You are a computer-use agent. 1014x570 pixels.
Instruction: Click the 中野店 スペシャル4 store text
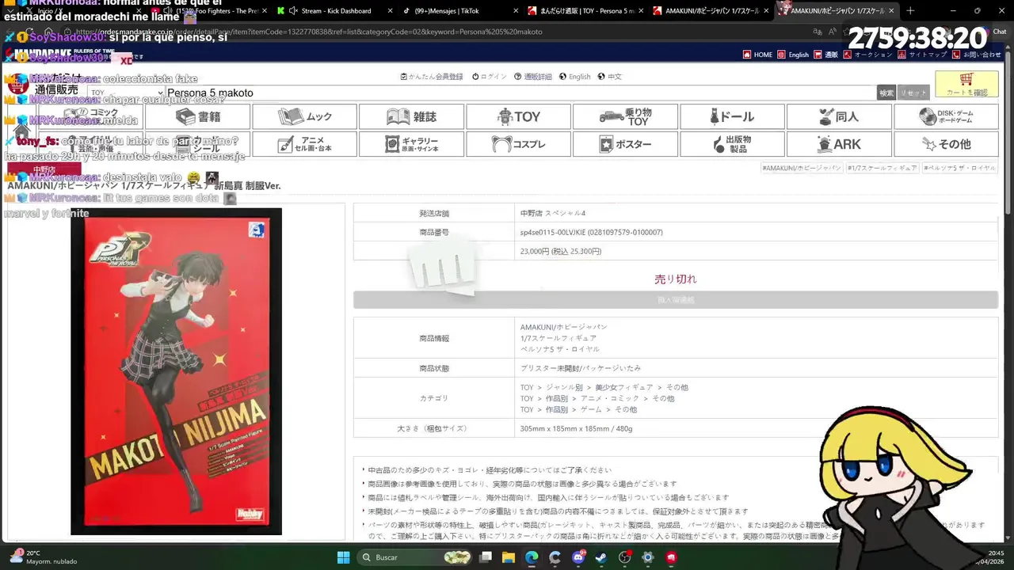tap(553, 213)
